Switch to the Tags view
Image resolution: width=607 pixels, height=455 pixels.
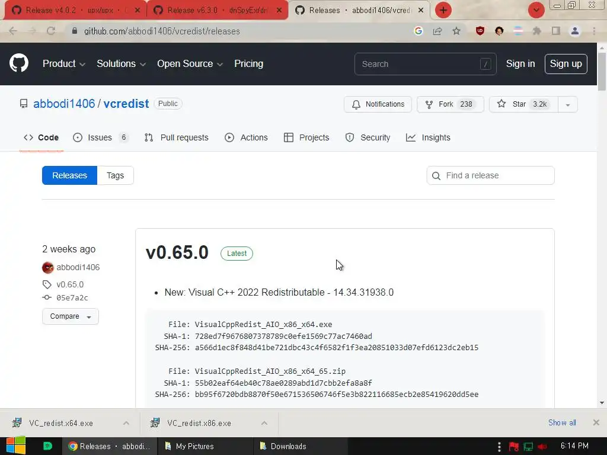click(116, 175)
